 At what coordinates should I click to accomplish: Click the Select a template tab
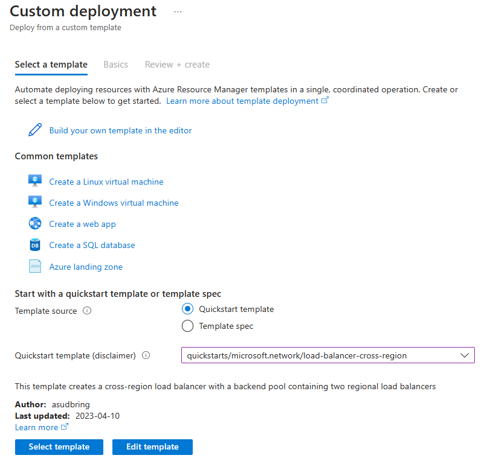click(x=51, y=65)
